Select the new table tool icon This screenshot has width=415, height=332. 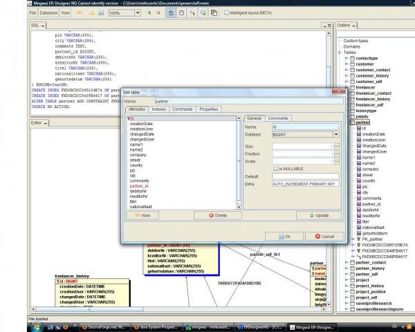pyautogui.click(x=181, y=12)
